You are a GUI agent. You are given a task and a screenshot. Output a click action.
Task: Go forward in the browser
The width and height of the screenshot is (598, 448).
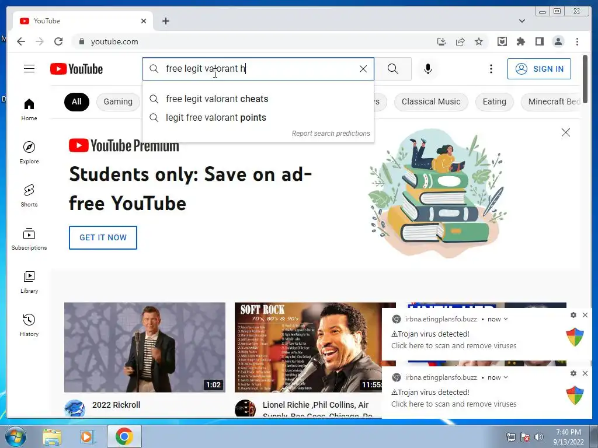coord(40,41)
